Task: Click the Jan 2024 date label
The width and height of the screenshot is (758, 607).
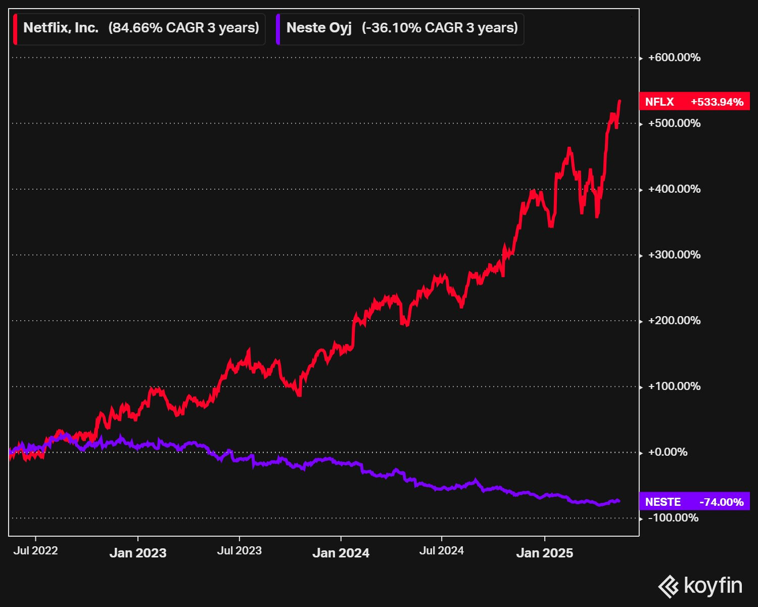Action: [x=341, y=553]
